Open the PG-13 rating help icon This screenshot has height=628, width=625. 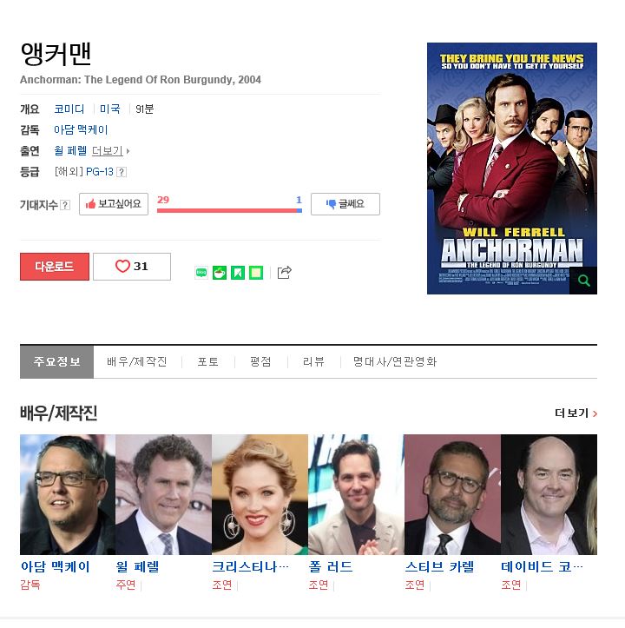[x=122, y=172]
